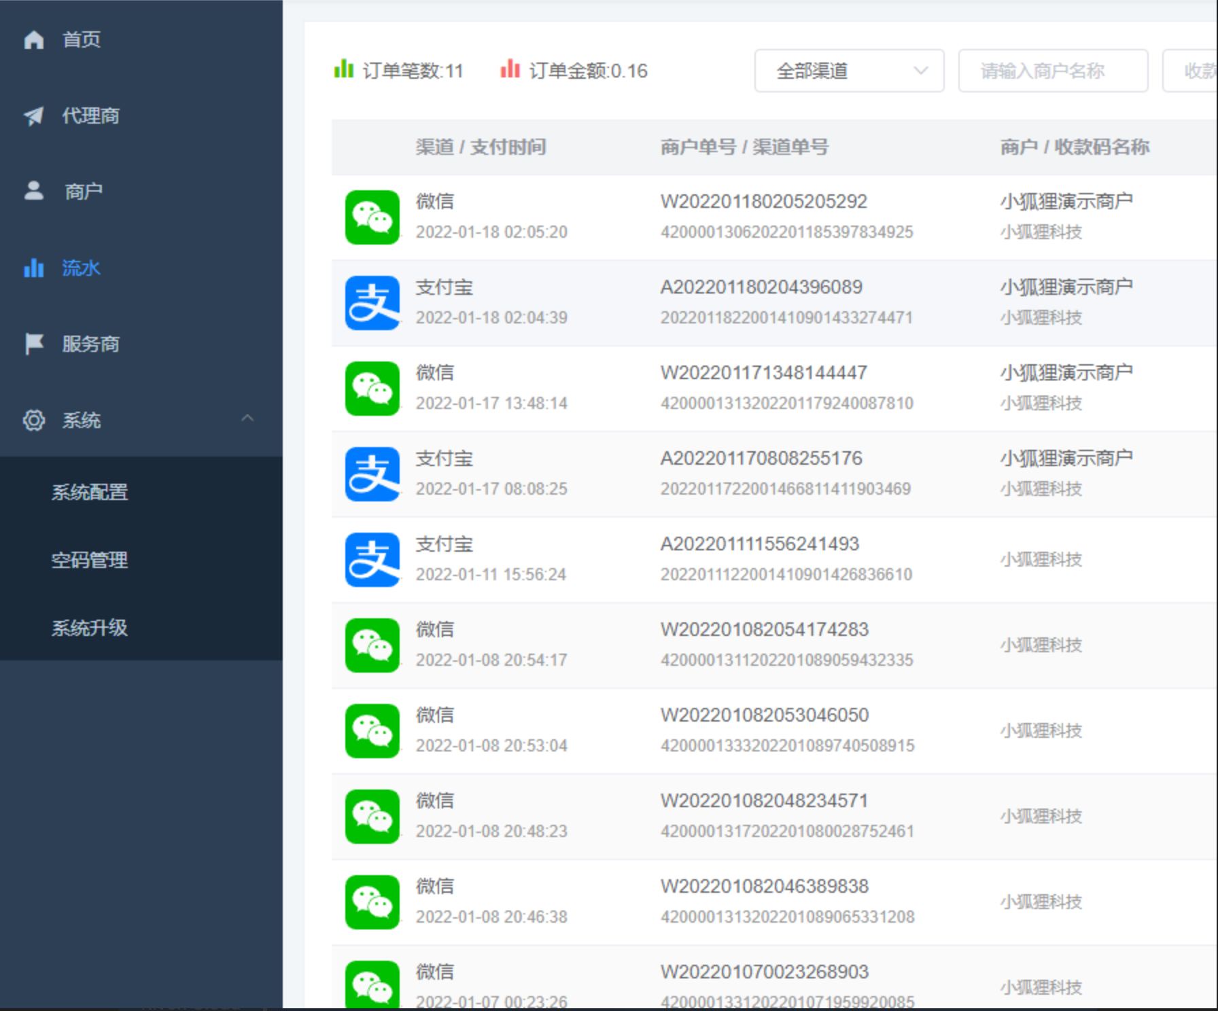Screen dimensions: 1218x1011
Task: Open the 空码管理 submenu item
Action: click(x=141, y=559)
